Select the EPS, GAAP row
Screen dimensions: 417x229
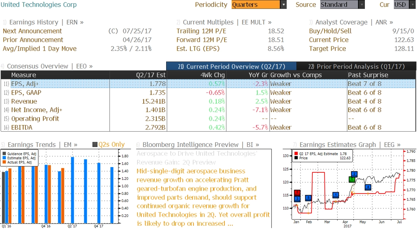208,92
